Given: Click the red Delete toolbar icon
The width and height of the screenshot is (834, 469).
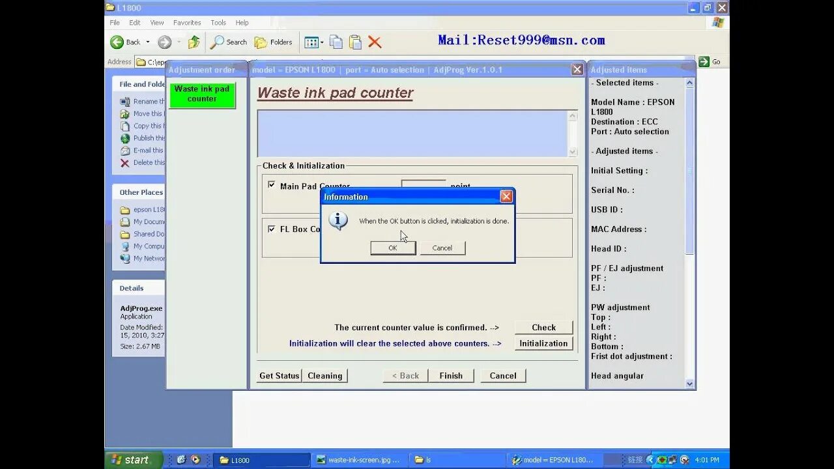Looking at the screenshot, I should pyautogui.click(x=375, y=42).
